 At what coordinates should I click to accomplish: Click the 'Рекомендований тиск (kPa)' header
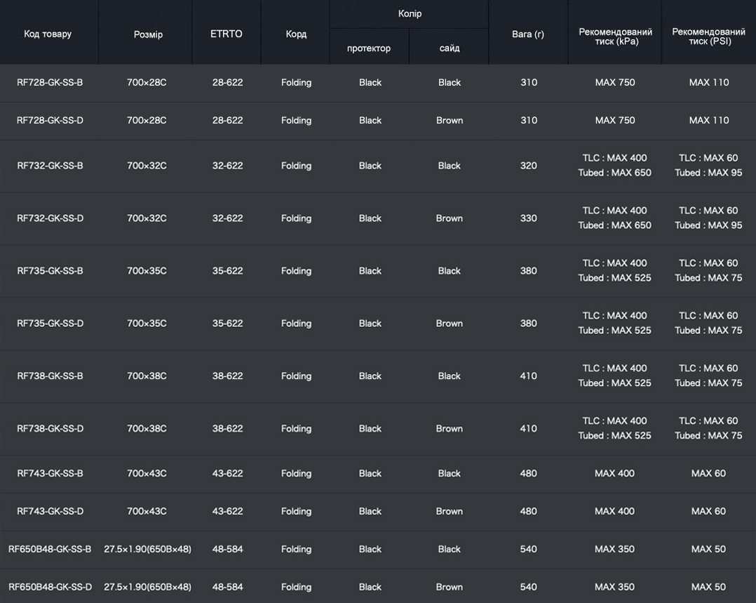coord(615,37)
